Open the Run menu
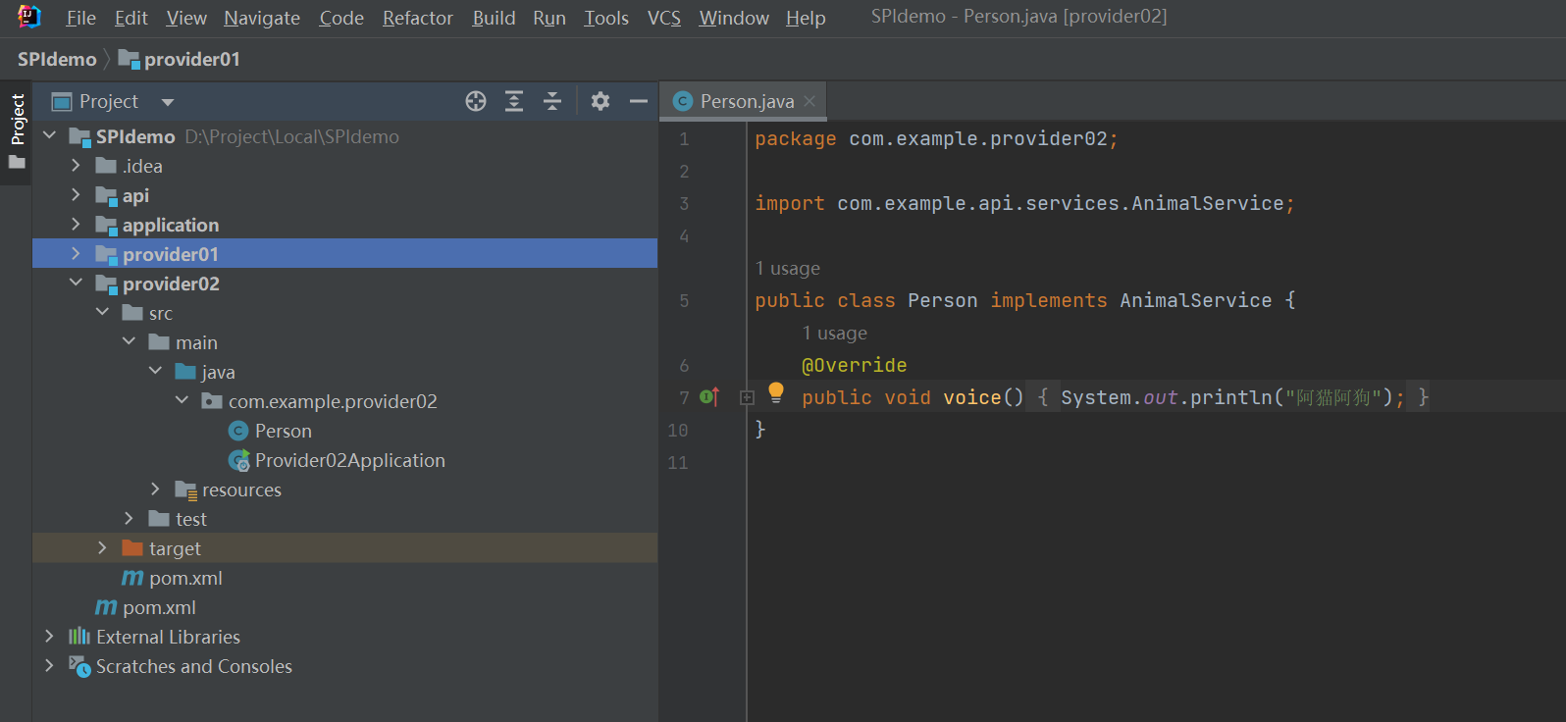 [x=549, y=18]
